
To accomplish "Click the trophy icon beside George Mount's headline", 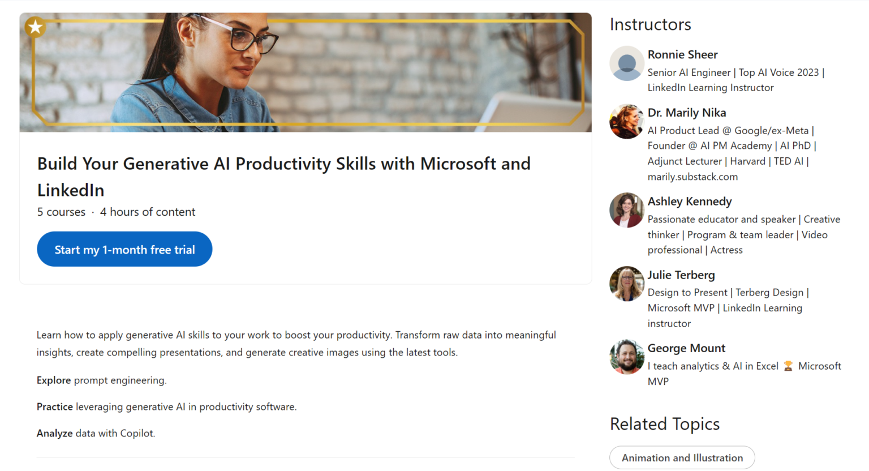I will coord(788,366).
